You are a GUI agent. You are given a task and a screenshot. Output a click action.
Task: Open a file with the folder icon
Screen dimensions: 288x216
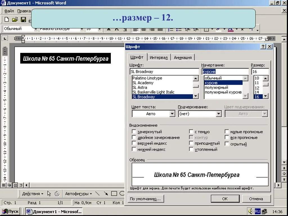pyautogui.click(x=15, y=19)
